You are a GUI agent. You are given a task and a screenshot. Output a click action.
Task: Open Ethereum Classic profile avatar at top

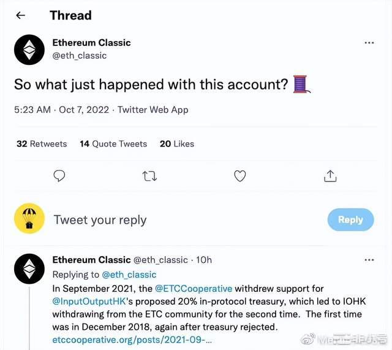[29, 50]
